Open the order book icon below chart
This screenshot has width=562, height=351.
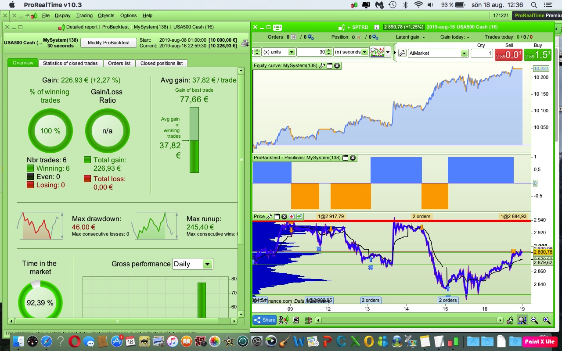(307, 320)
